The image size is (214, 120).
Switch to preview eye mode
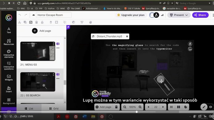tap(211, 107)
